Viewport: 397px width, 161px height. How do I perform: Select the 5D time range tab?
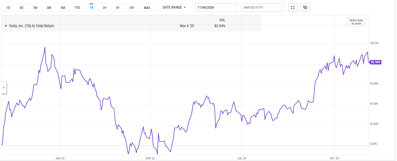[x=22, y=8]
